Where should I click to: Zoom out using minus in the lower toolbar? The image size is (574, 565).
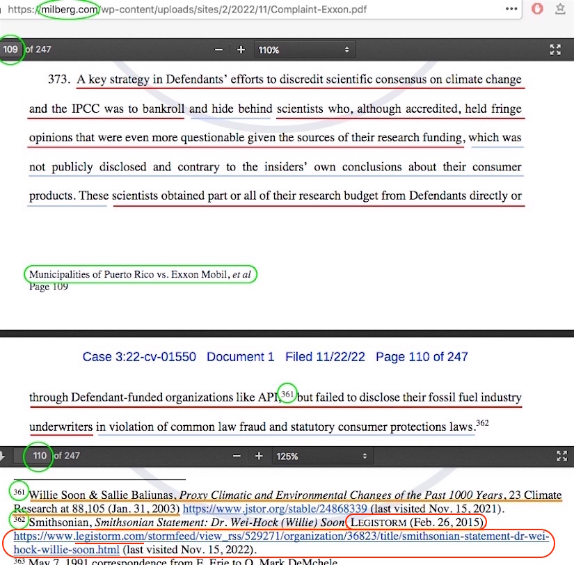[237, 456]
